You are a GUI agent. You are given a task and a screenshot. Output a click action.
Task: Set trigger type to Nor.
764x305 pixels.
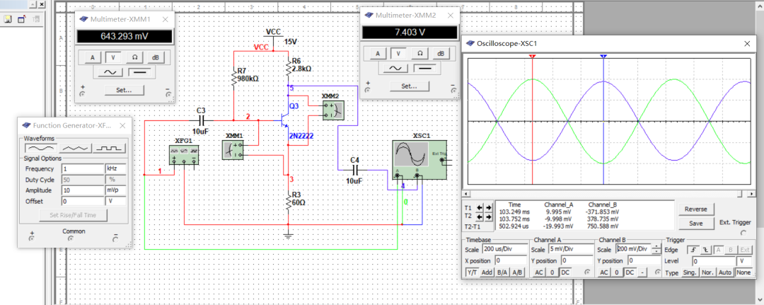[x=707, y=272]
